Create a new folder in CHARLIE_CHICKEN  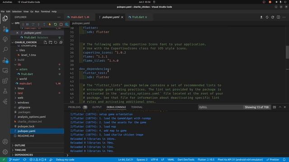pos(50,42)
